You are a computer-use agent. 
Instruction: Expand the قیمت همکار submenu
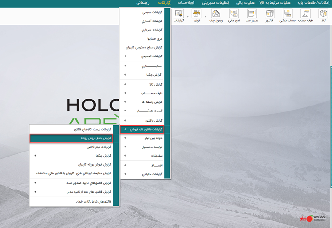click(142, 111)
